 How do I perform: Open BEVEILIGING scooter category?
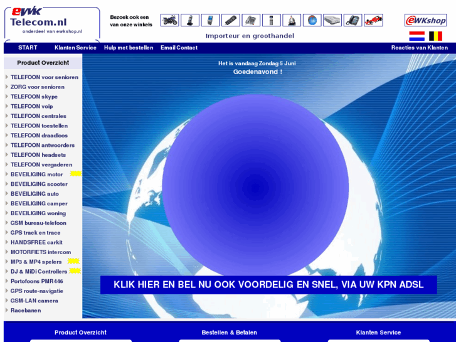pyautogui.click(x=39, y=184)
